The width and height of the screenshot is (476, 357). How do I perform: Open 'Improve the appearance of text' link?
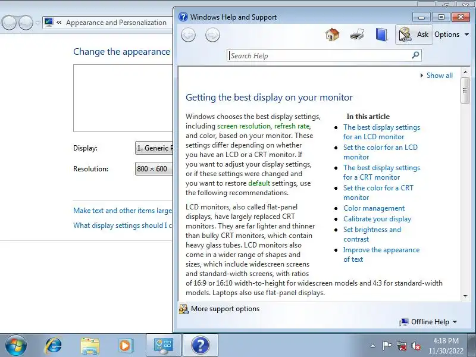click(381, 255)
